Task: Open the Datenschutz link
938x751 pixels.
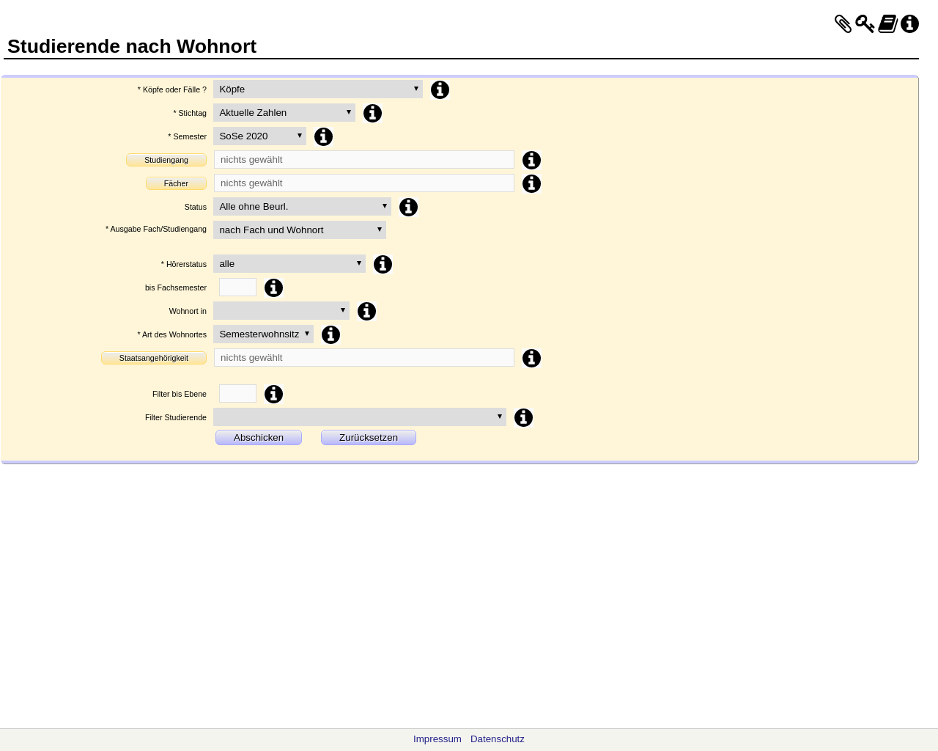Action: tap(498, 739)
